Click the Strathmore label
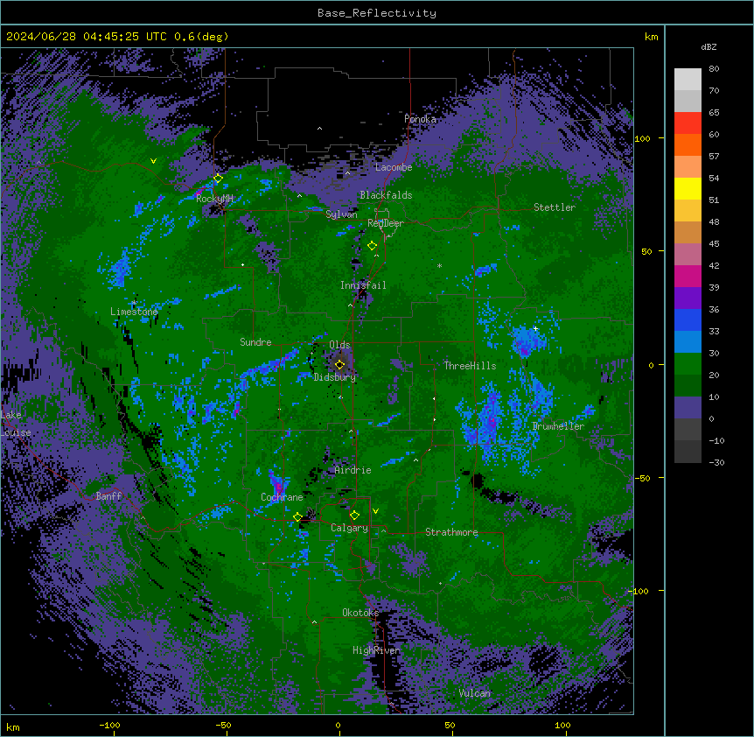The height and width of the screenshot is (737, 754). tap(451, 532)
